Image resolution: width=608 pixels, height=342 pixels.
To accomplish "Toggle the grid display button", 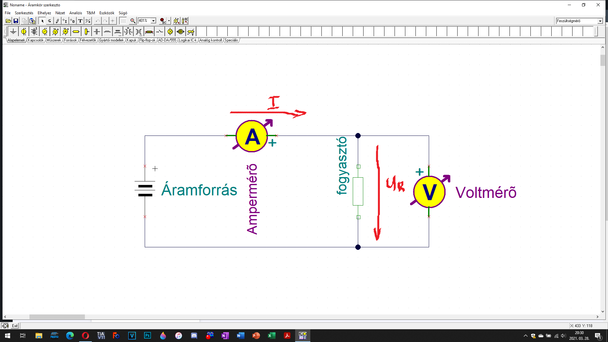I will (x=123, y=21).
